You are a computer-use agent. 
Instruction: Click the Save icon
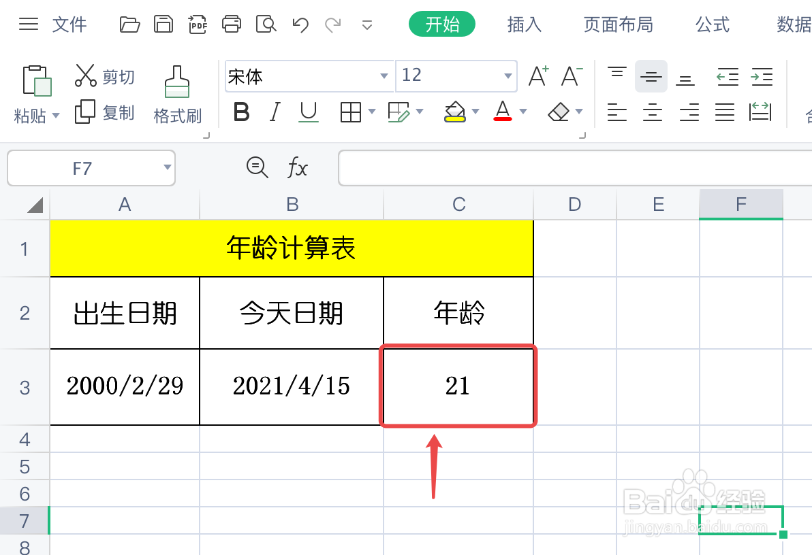(x=163, y=24)
